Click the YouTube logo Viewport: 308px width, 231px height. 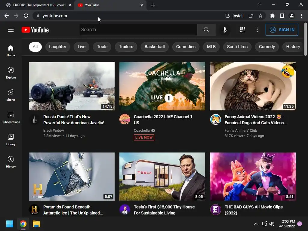(x=35, y=30)
